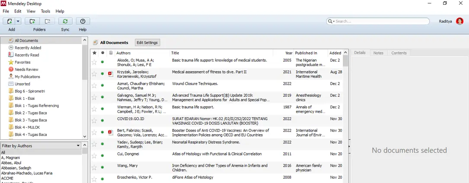Click the create new folder icon
The width and height of the screenshot is (469, 183).
click(x=32, y=21)
